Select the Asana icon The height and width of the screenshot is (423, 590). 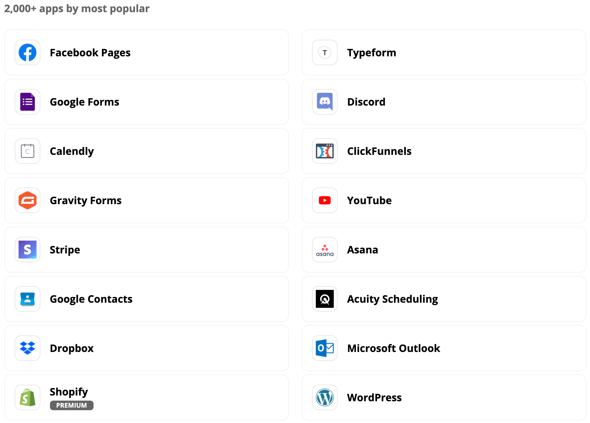coord(324,250)
